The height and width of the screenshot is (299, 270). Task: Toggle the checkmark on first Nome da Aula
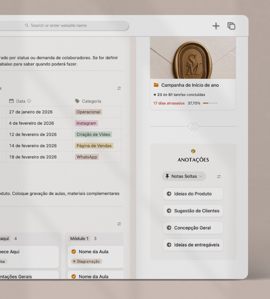pyautogui.click(x=73, y=252)
